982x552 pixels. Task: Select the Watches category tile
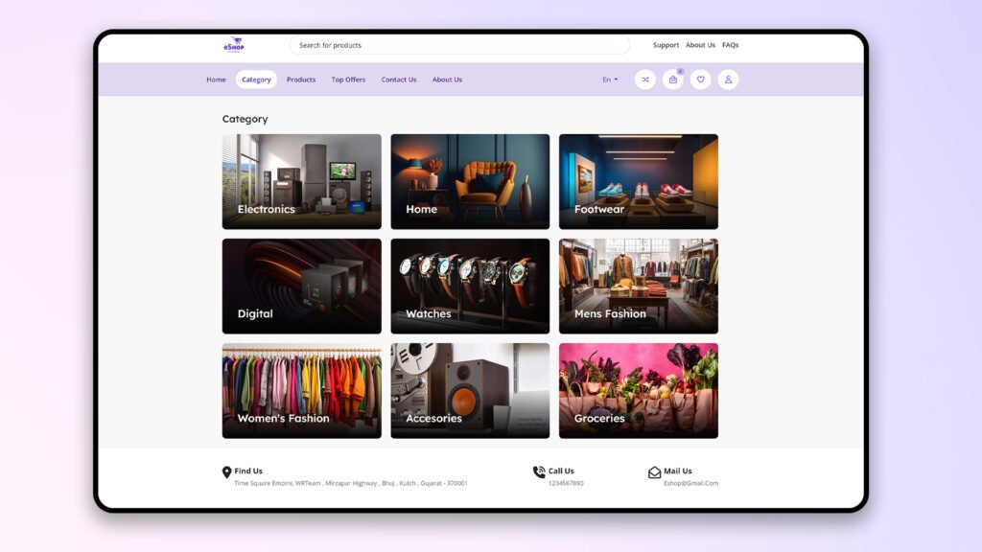pos(470,286)
